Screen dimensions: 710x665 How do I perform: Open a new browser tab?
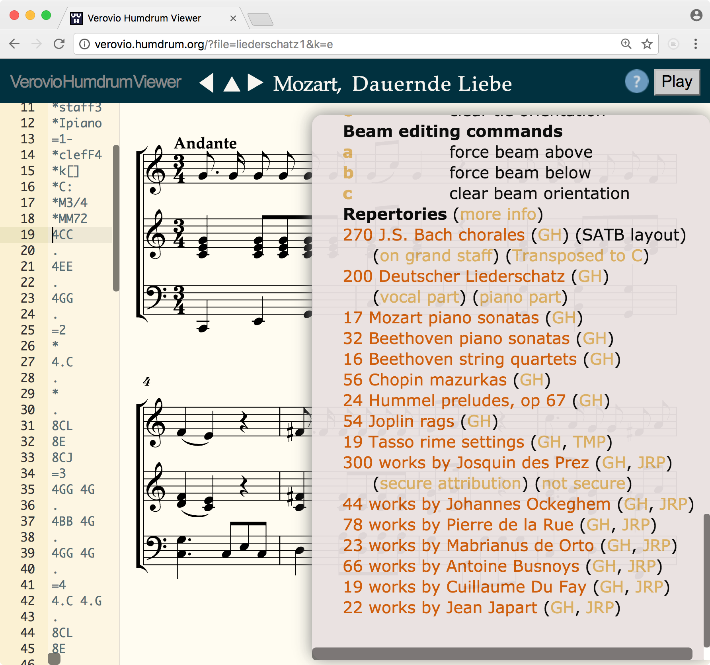tap(260, 19)
